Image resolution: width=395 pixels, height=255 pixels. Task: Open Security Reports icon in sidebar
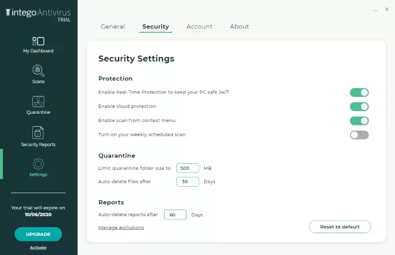pyautogui.click(x=38, y=132)
